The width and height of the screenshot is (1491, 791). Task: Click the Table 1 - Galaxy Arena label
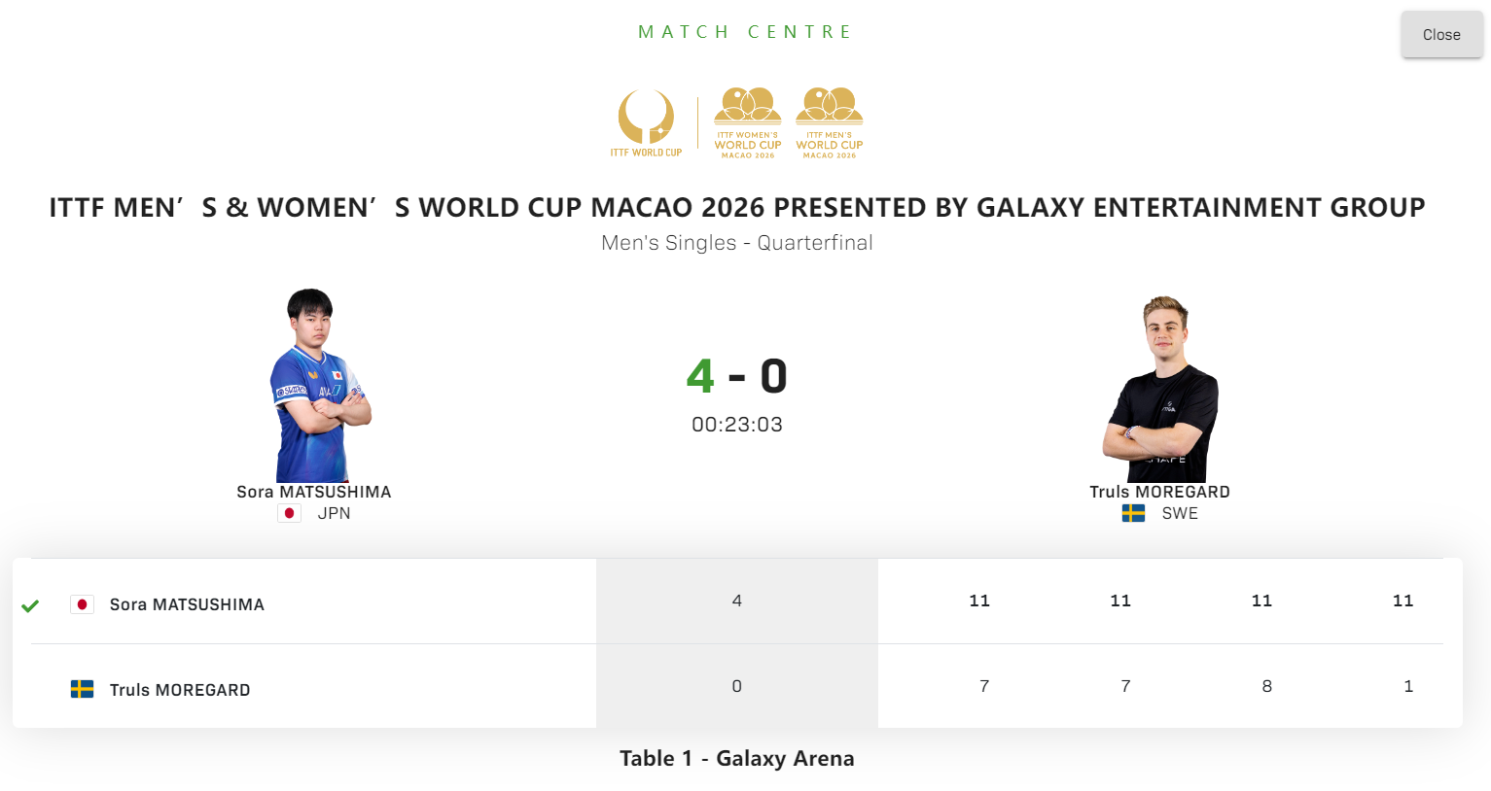736,759
